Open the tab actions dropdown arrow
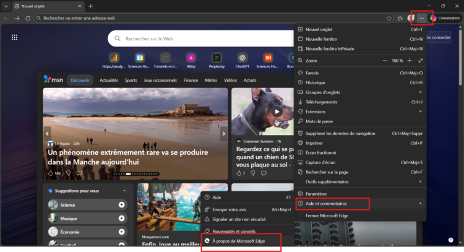This screenshot has width=464, height=252. tap(6, 6)
